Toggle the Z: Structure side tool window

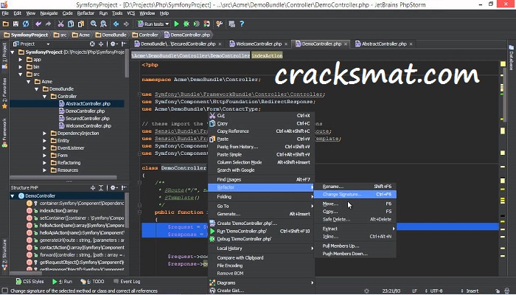[x=4, y=254]
